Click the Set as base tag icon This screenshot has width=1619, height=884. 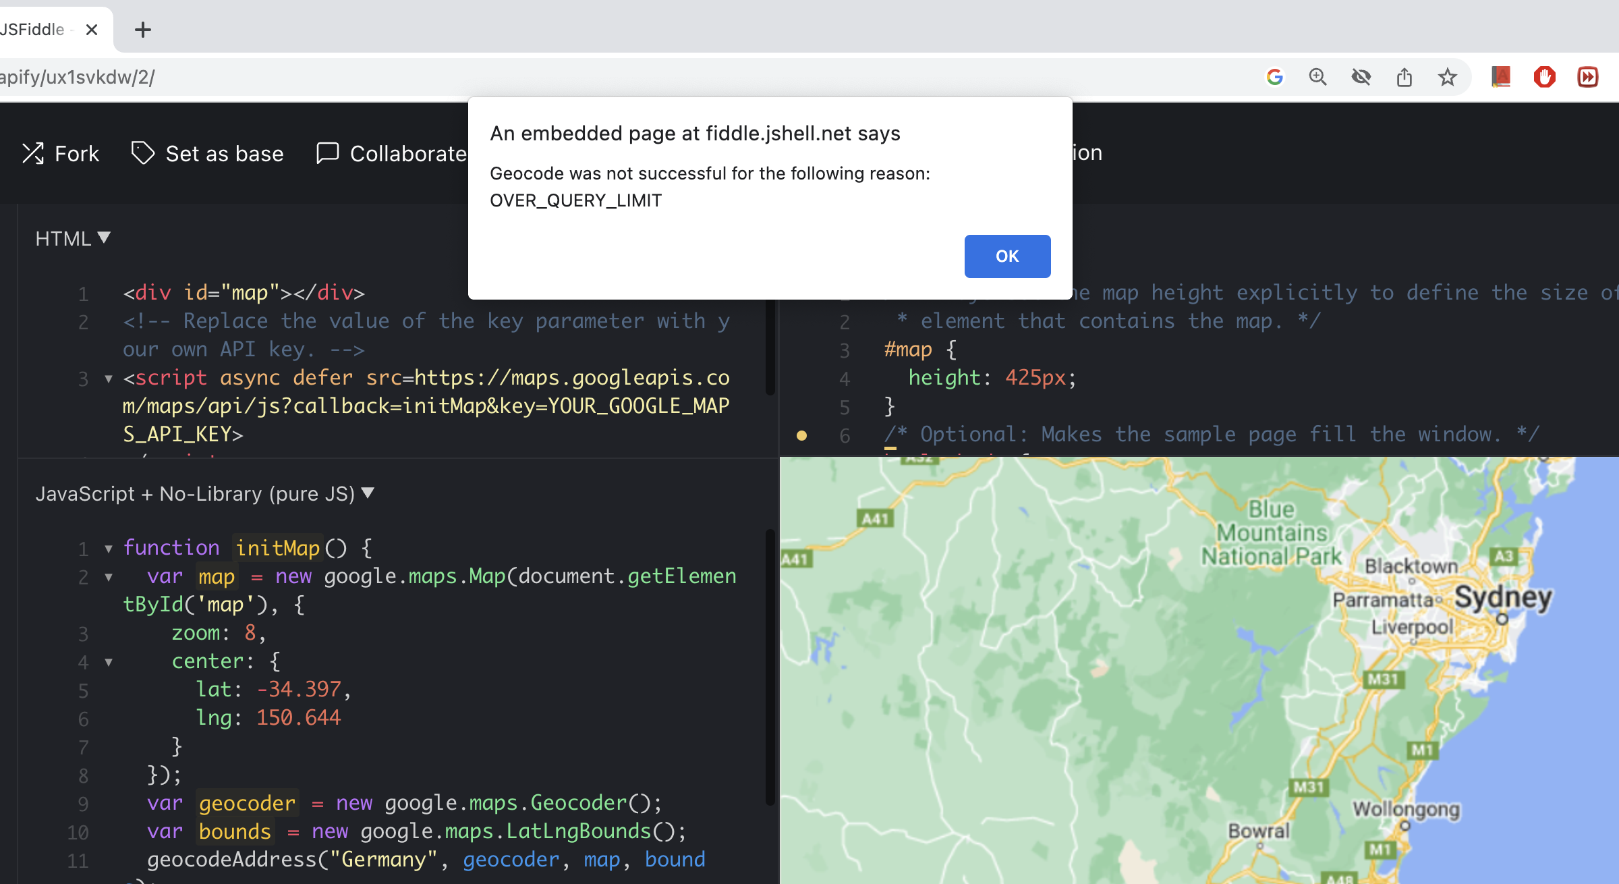[142, 153]
